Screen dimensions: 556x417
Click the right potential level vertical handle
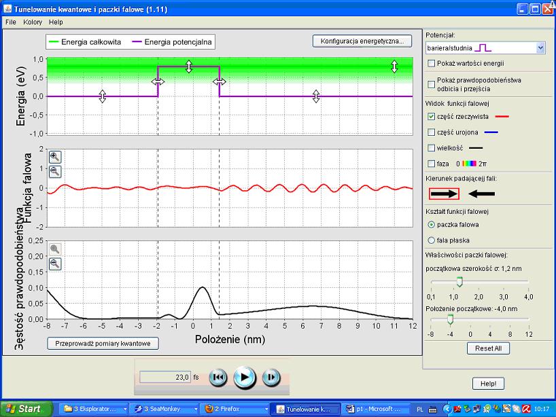316,96
